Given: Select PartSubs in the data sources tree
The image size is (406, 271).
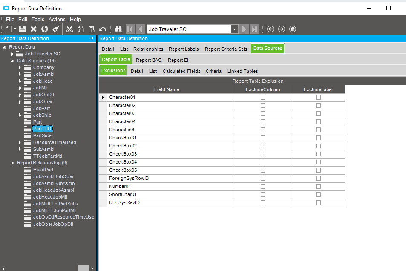Looking at the screenshot, I should tap(43, 136).
